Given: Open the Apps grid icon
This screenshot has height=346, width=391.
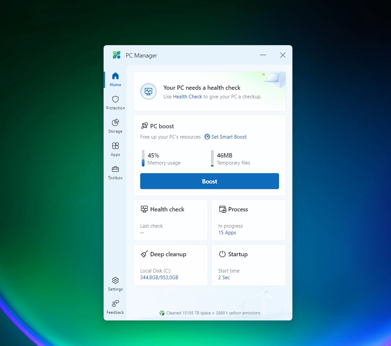Looking at the screenshot, I should pos(115,146).
